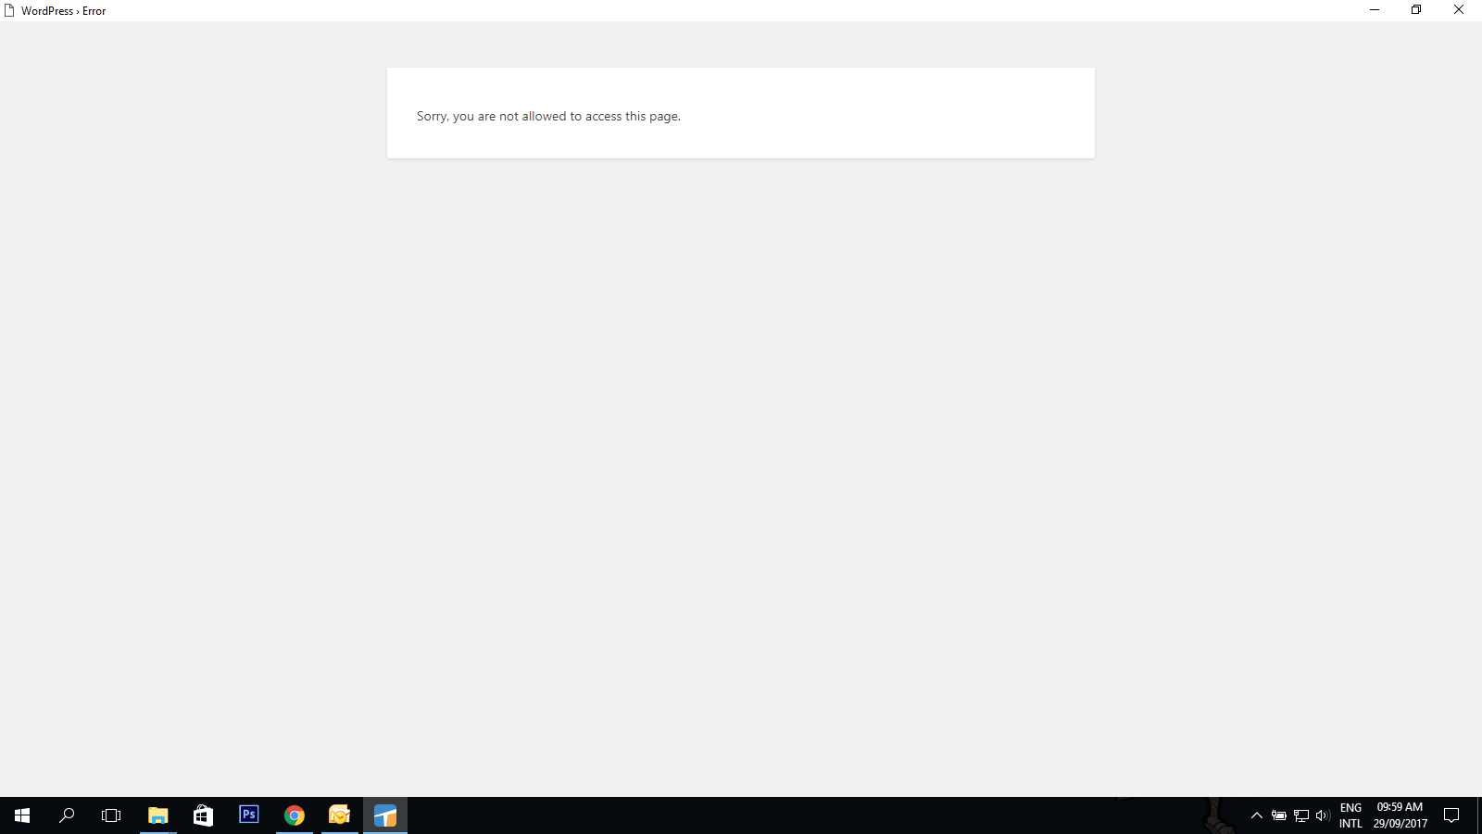
Task: Open the Action Center notifications icon
Action: [1451, 815]
